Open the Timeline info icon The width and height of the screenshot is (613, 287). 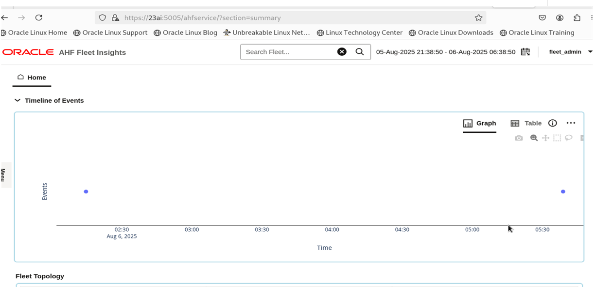552,123
